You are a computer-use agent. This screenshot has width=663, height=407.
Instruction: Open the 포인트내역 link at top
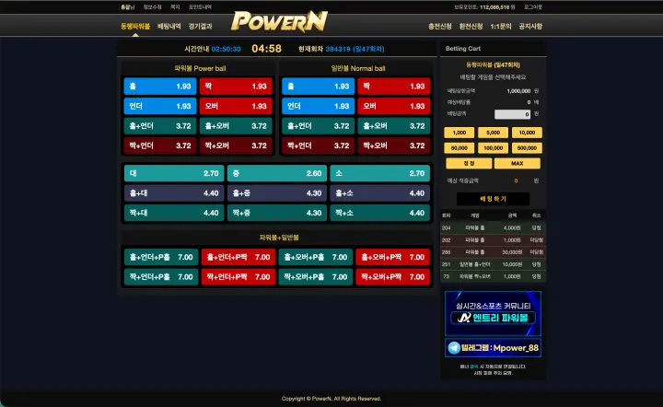pyautogui.click(x=200, y=7)
